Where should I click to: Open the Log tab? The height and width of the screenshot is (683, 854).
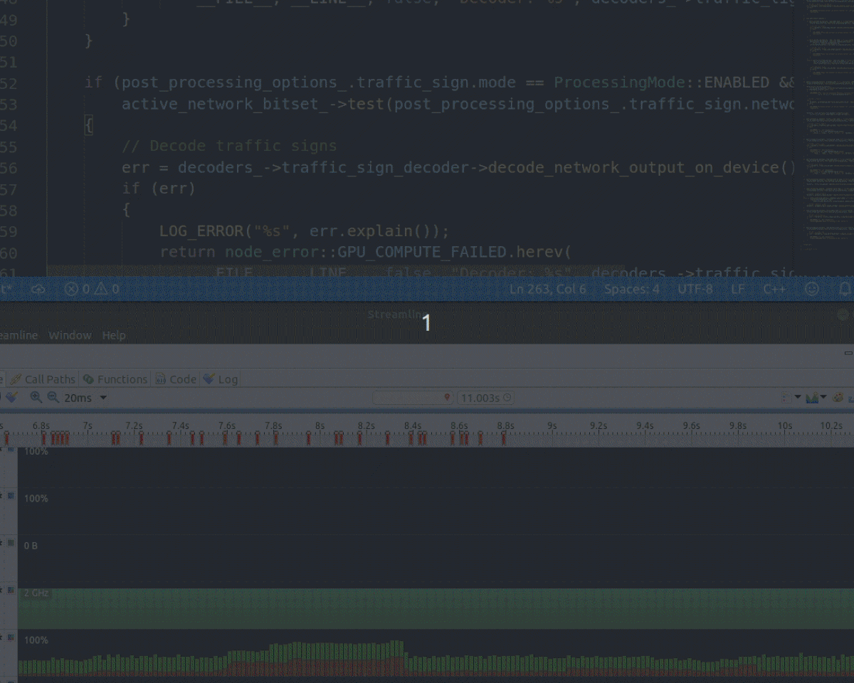tap(221, 379)
